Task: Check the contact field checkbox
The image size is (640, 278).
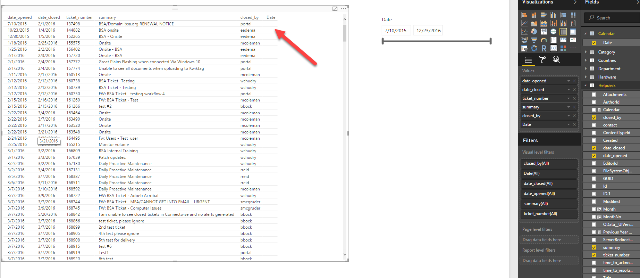Action: point(594,125)
